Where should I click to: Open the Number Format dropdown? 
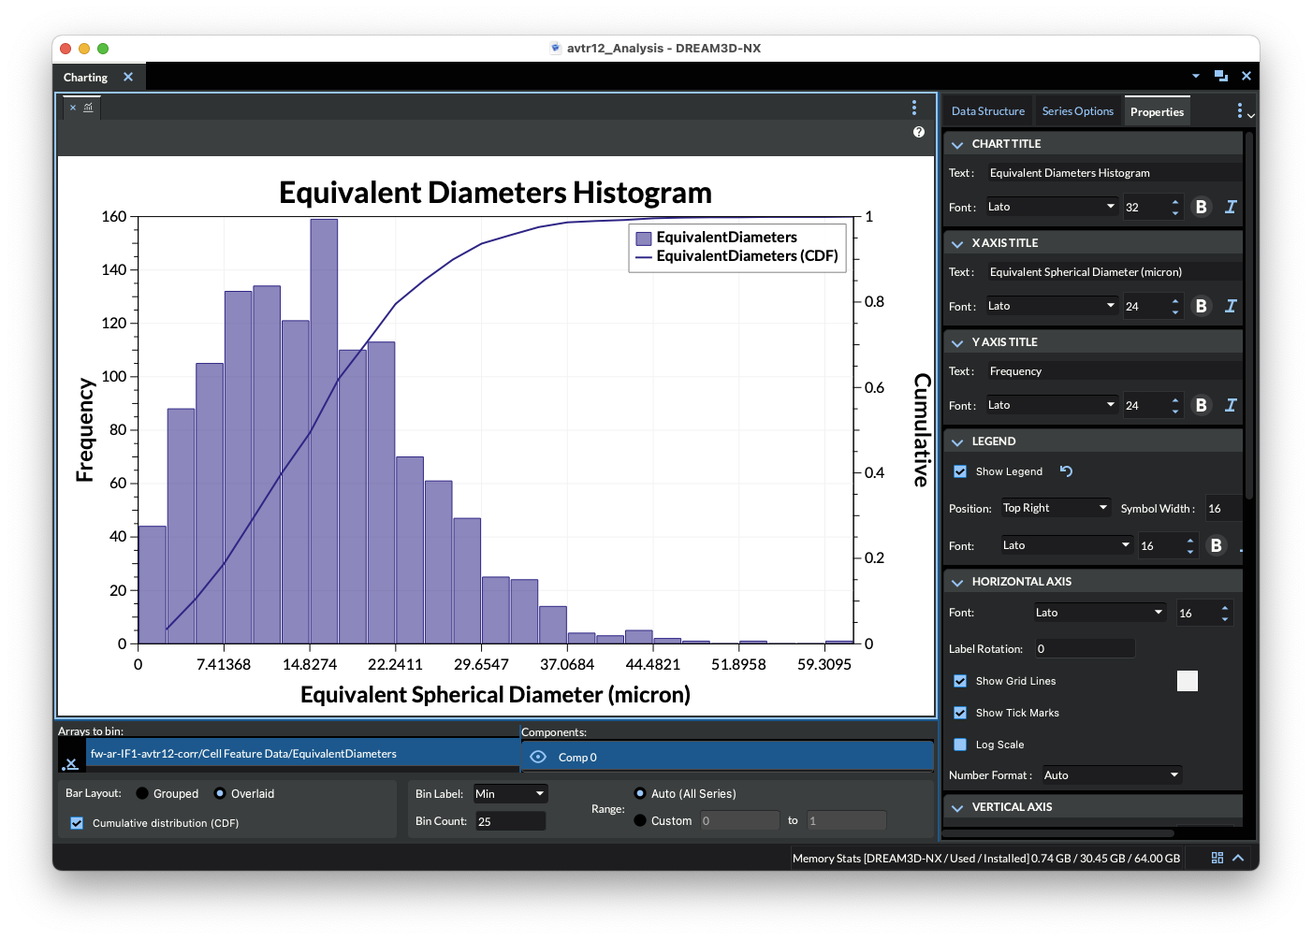click(x=1111, y=775)
